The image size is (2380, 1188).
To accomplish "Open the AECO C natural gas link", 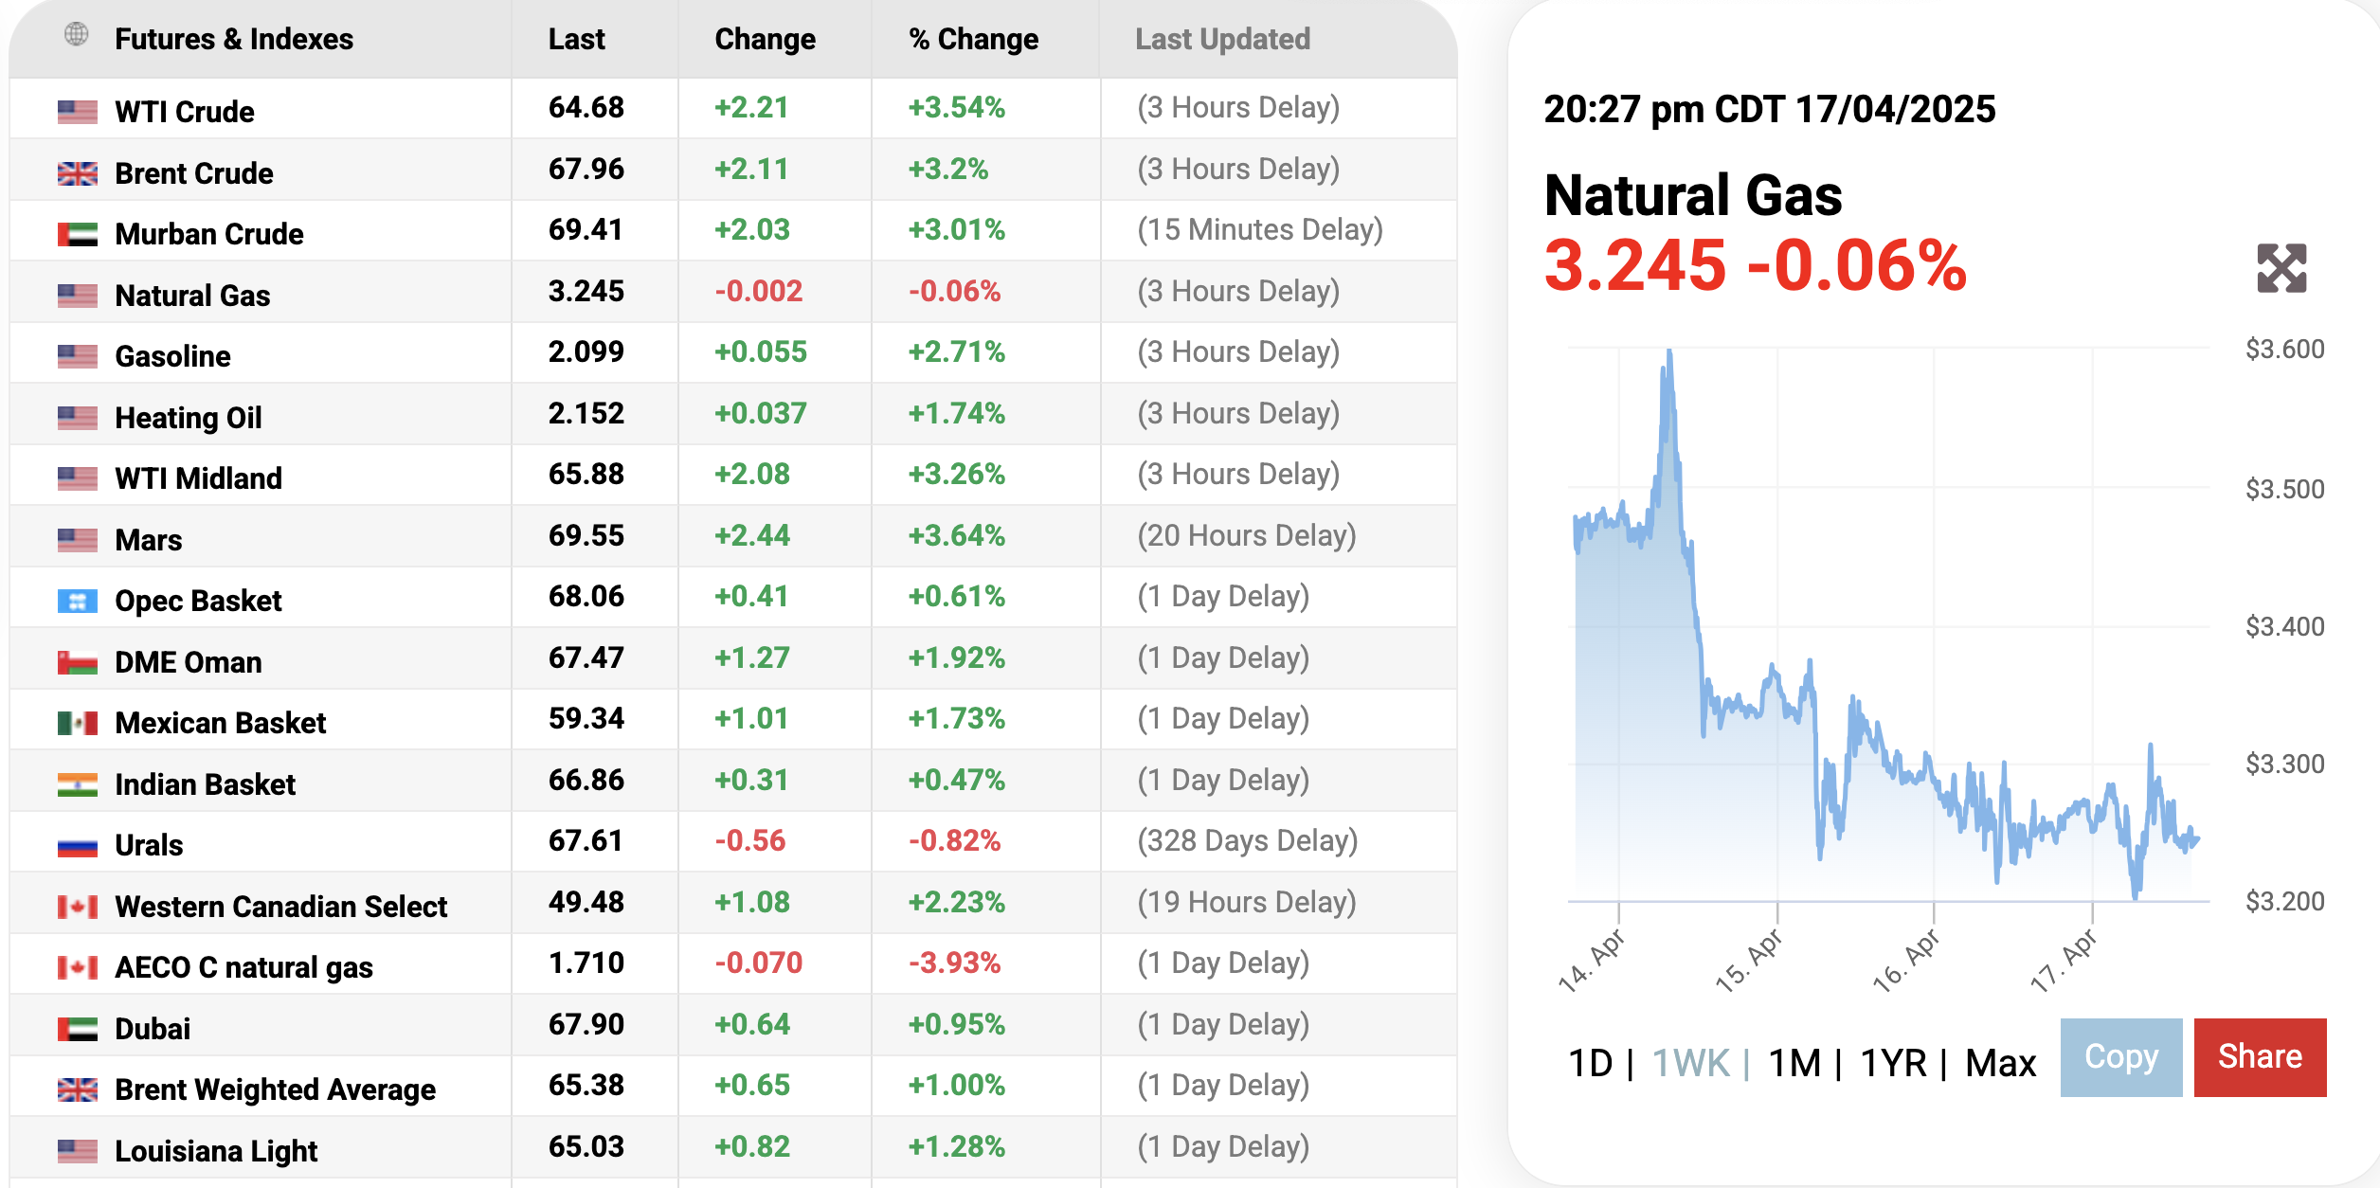I will tap(243, 967).
